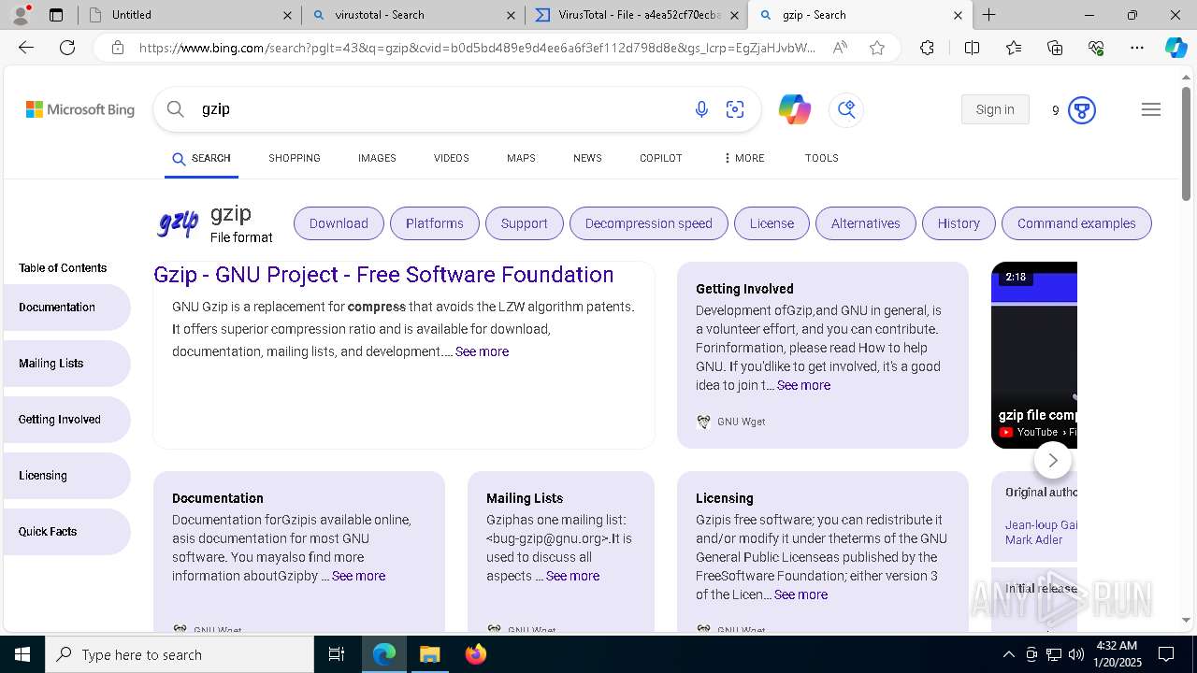Open a new browser tab
This screenshot has width=1197, height=673.
[x=988, y=15]
